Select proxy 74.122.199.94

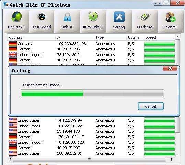click(91, 120)
